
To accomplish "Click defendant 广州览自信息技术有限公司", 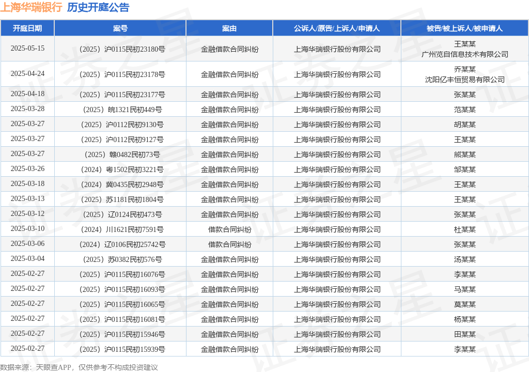I will click(x=465, y=54).
